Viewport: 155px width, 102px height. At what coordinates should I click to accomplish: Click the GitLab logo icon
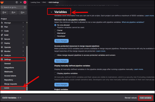(x=2, y=2)
